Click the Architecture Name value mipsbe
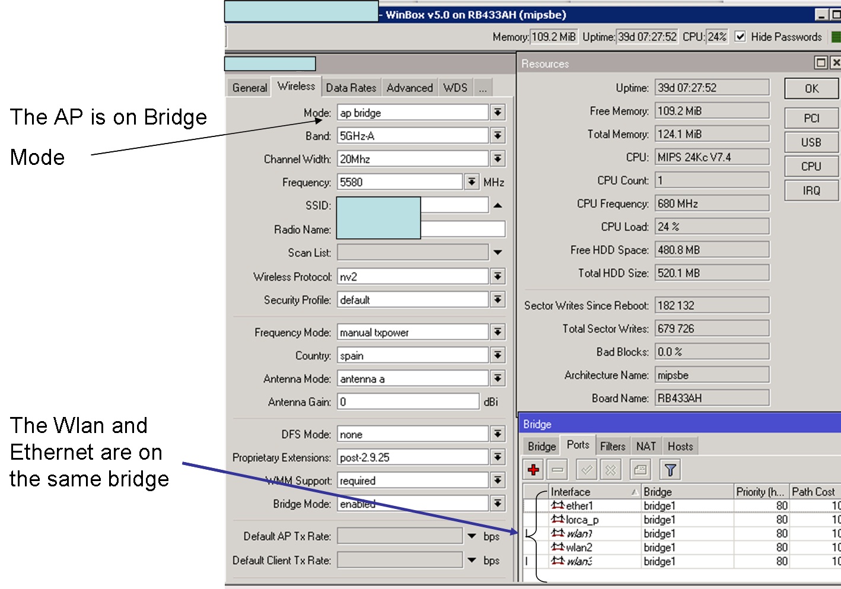The width and height of the screenshot is (841, 589). coord(712,375)
